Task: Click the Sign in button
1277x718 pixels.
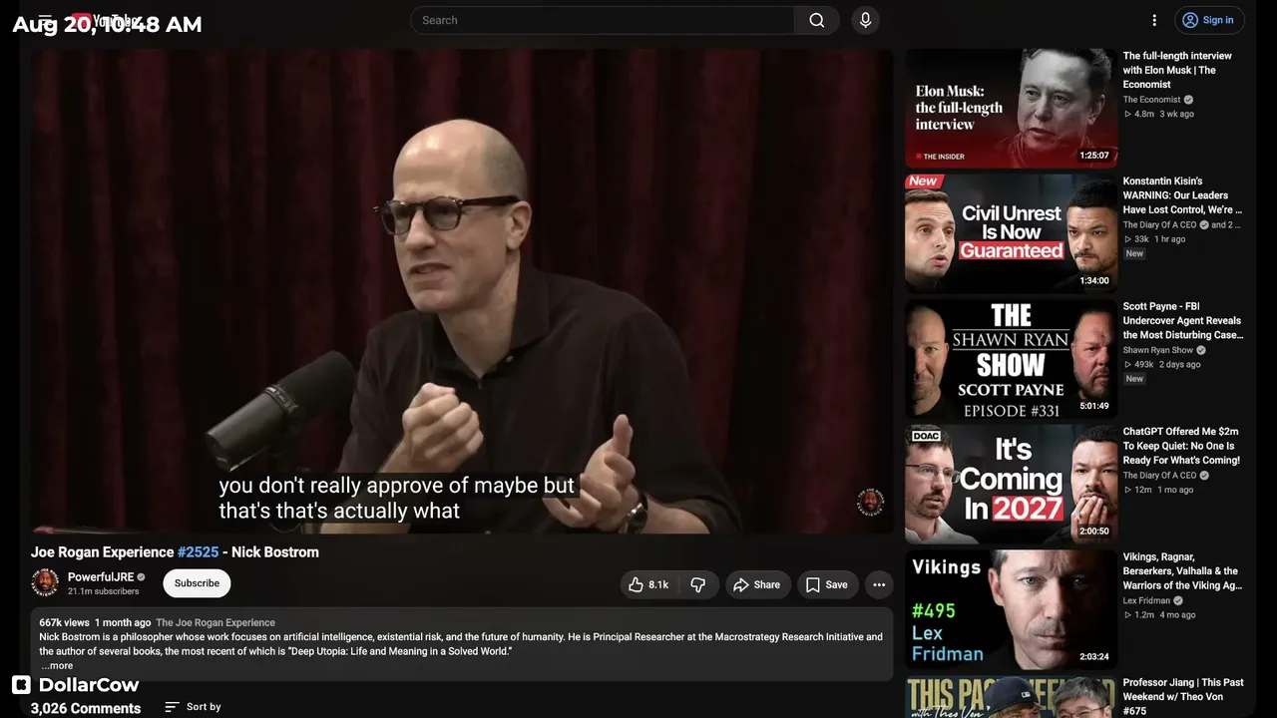Action: click(1207, 20)
